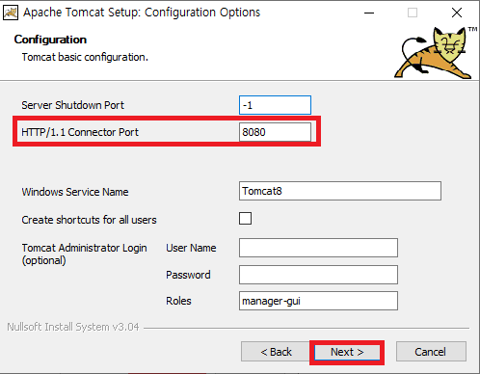480x374 pixels.
Task: Click the Nullsoft Install System v3.04 text
Action: tap(73, 327)
